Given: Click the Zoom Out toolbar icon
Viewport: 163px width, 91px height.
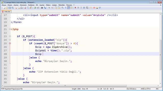Looking at the screenshot, I should coord(52,8).
